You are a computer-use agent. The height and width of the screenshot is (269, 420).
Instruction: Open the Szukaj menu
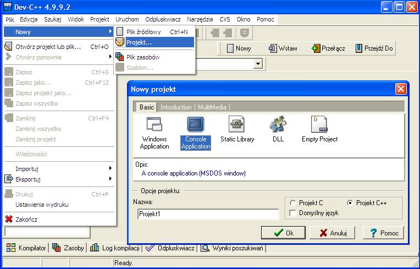(x=53, y=19)
